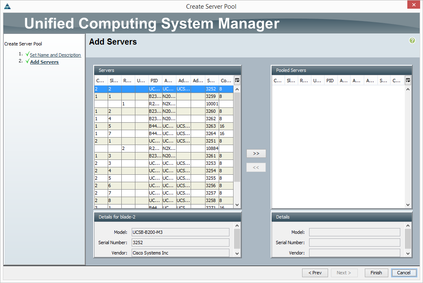423x283 pixels.
Task: Click up arrow of Pooled Servers scrollbar
Action: tap(408, 89)
